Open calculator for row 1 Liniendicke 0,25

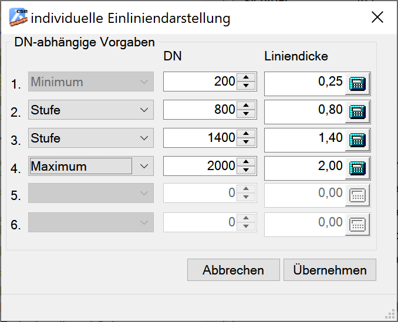[x=357, y=84]
